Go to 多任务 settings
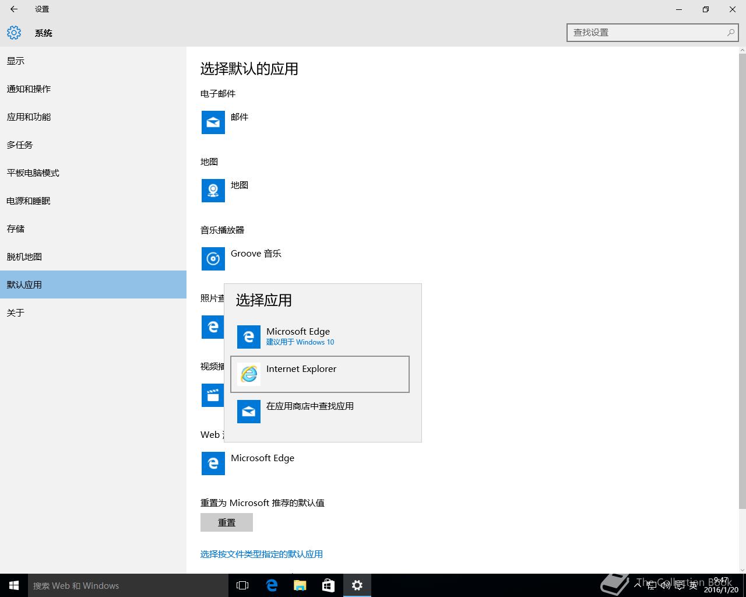 (x=93, y=145)
